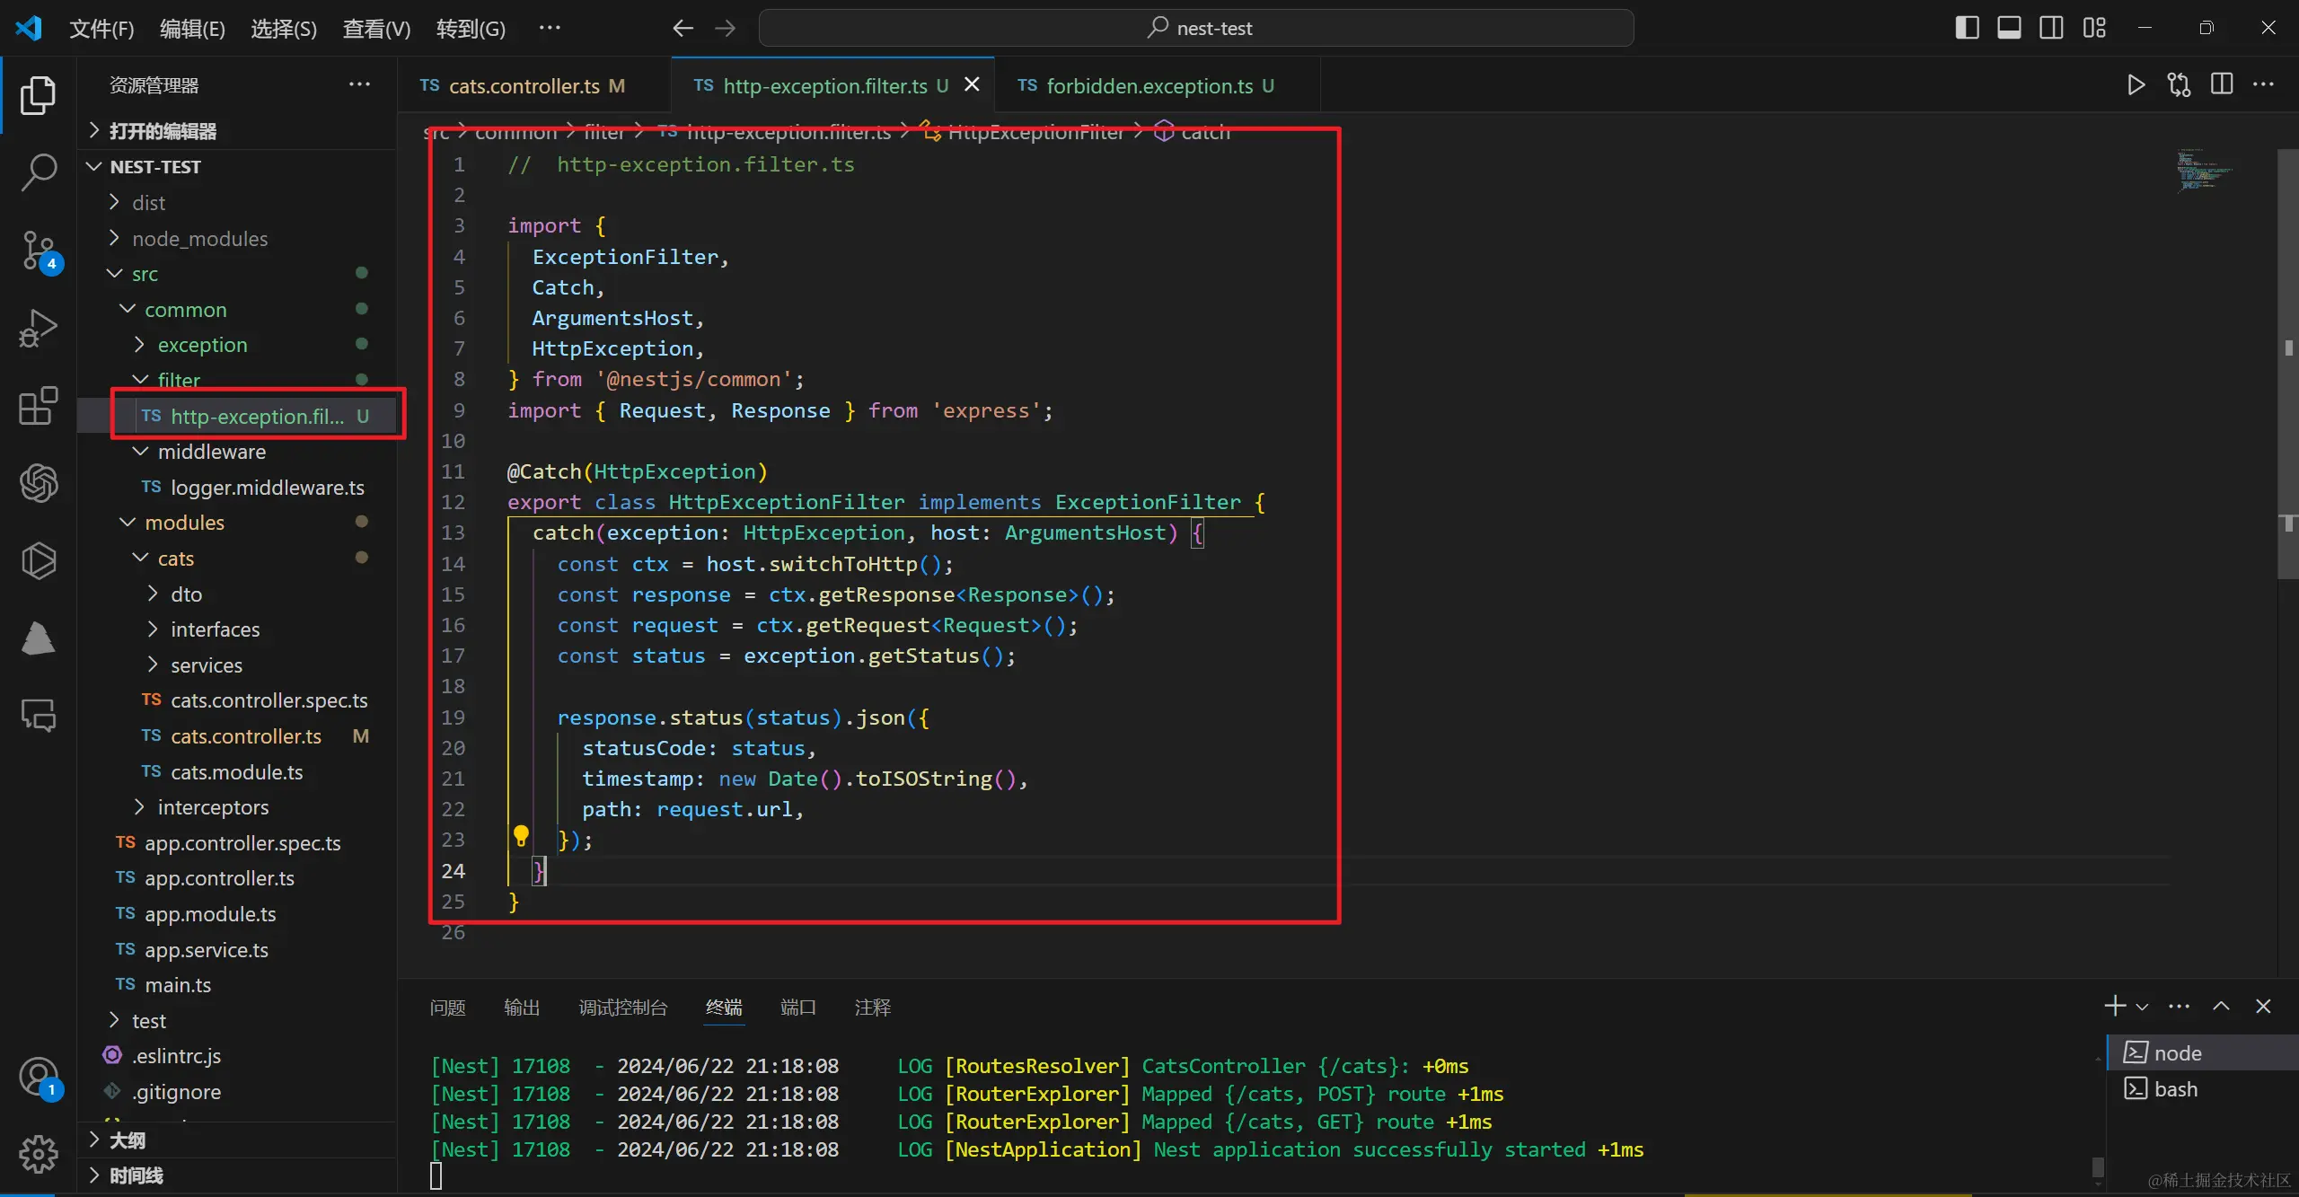Click the editor vertical scrollbar
2299x1197 pixels.
(x=2288, y=364)
